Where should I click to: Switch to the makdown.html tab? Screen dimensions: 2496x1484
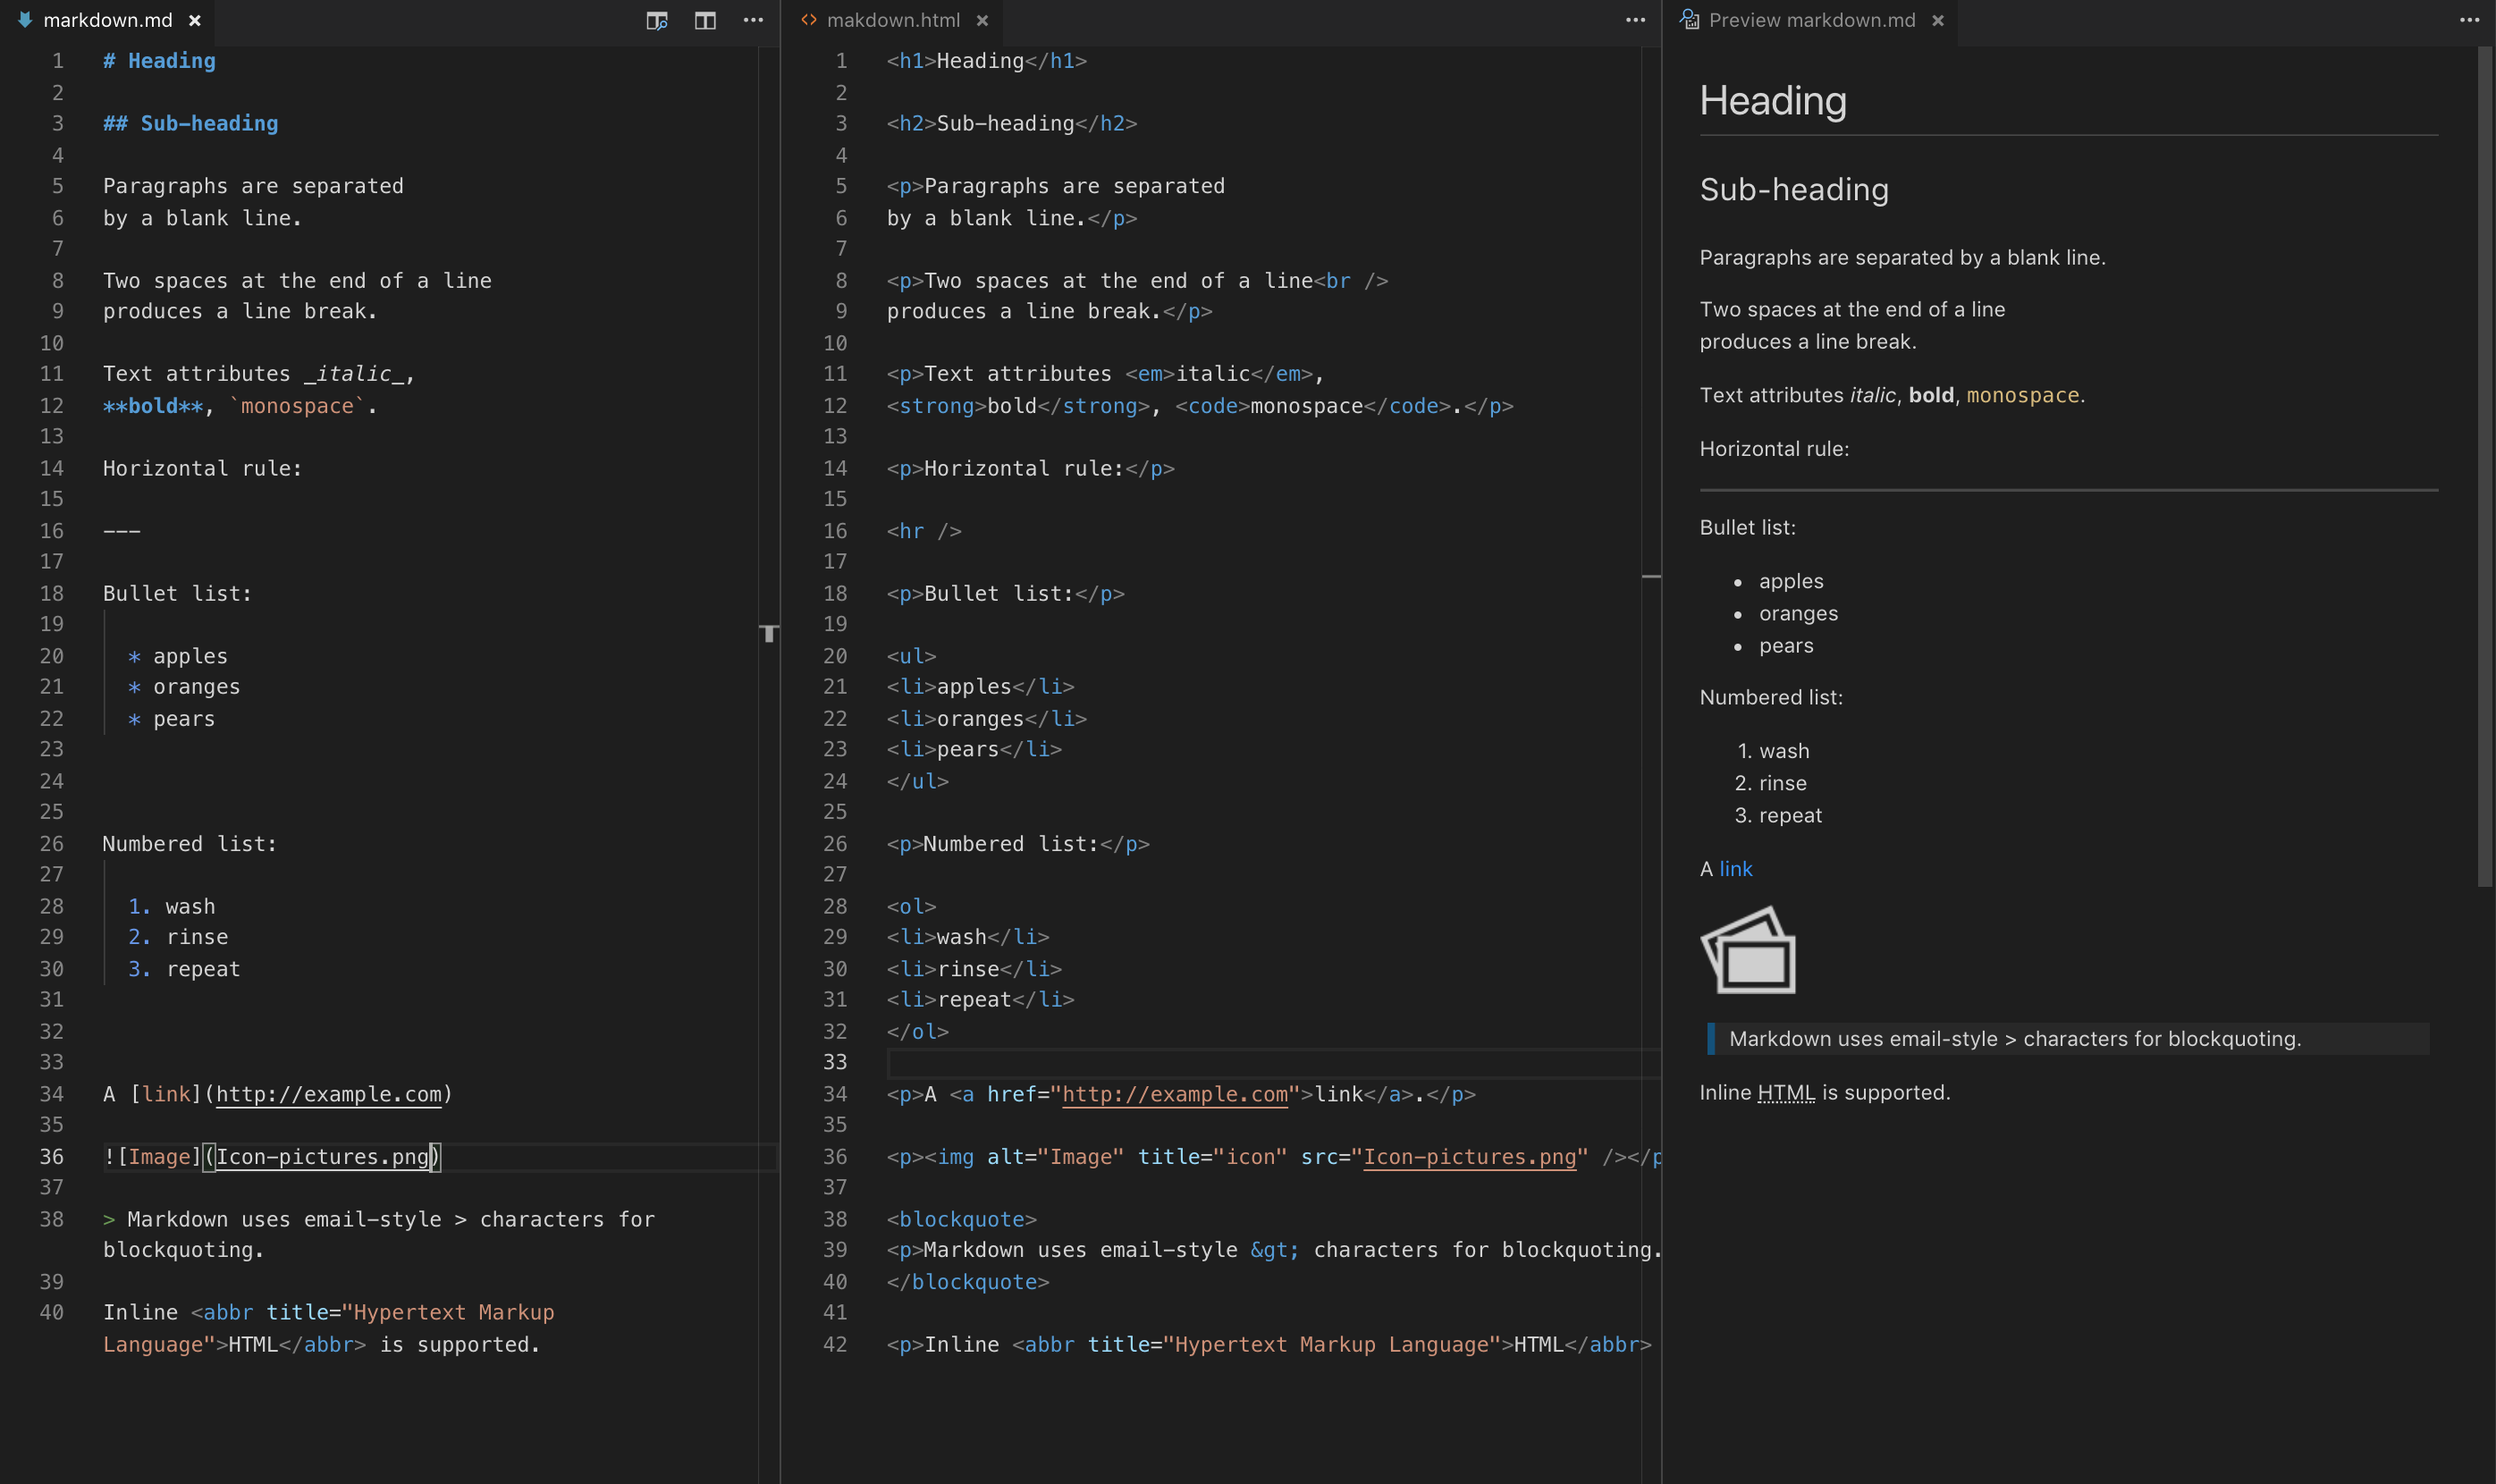893,20
